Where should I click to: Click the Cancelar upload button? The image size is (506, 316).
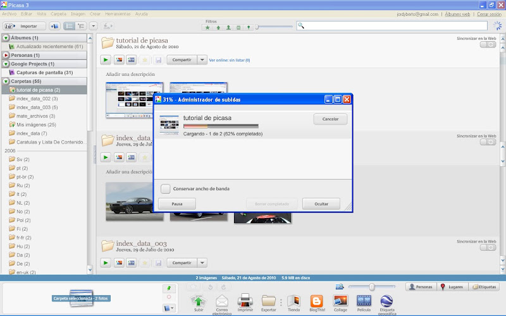(330, 119)
